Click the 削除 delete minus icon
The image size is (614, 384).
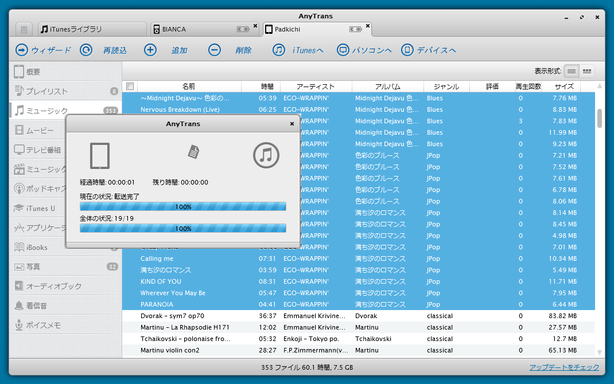point(215,50)
